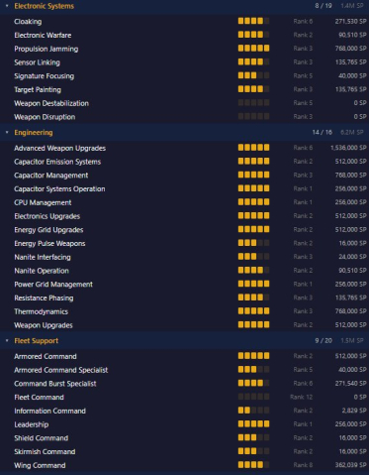Click the Fleet Support header label
The height and width of the screenshot is (475, 369).
click(x=37, y=341)
